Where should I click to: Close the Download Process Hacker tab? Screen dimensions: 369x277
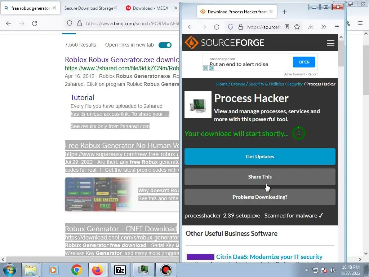271,12
